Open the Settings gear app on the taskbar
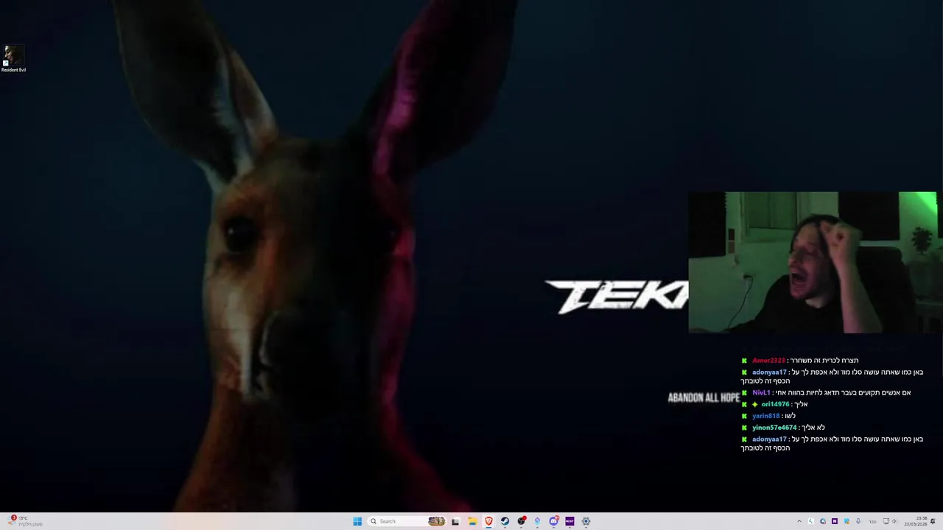Screen dimensions: 943x530 586,521
